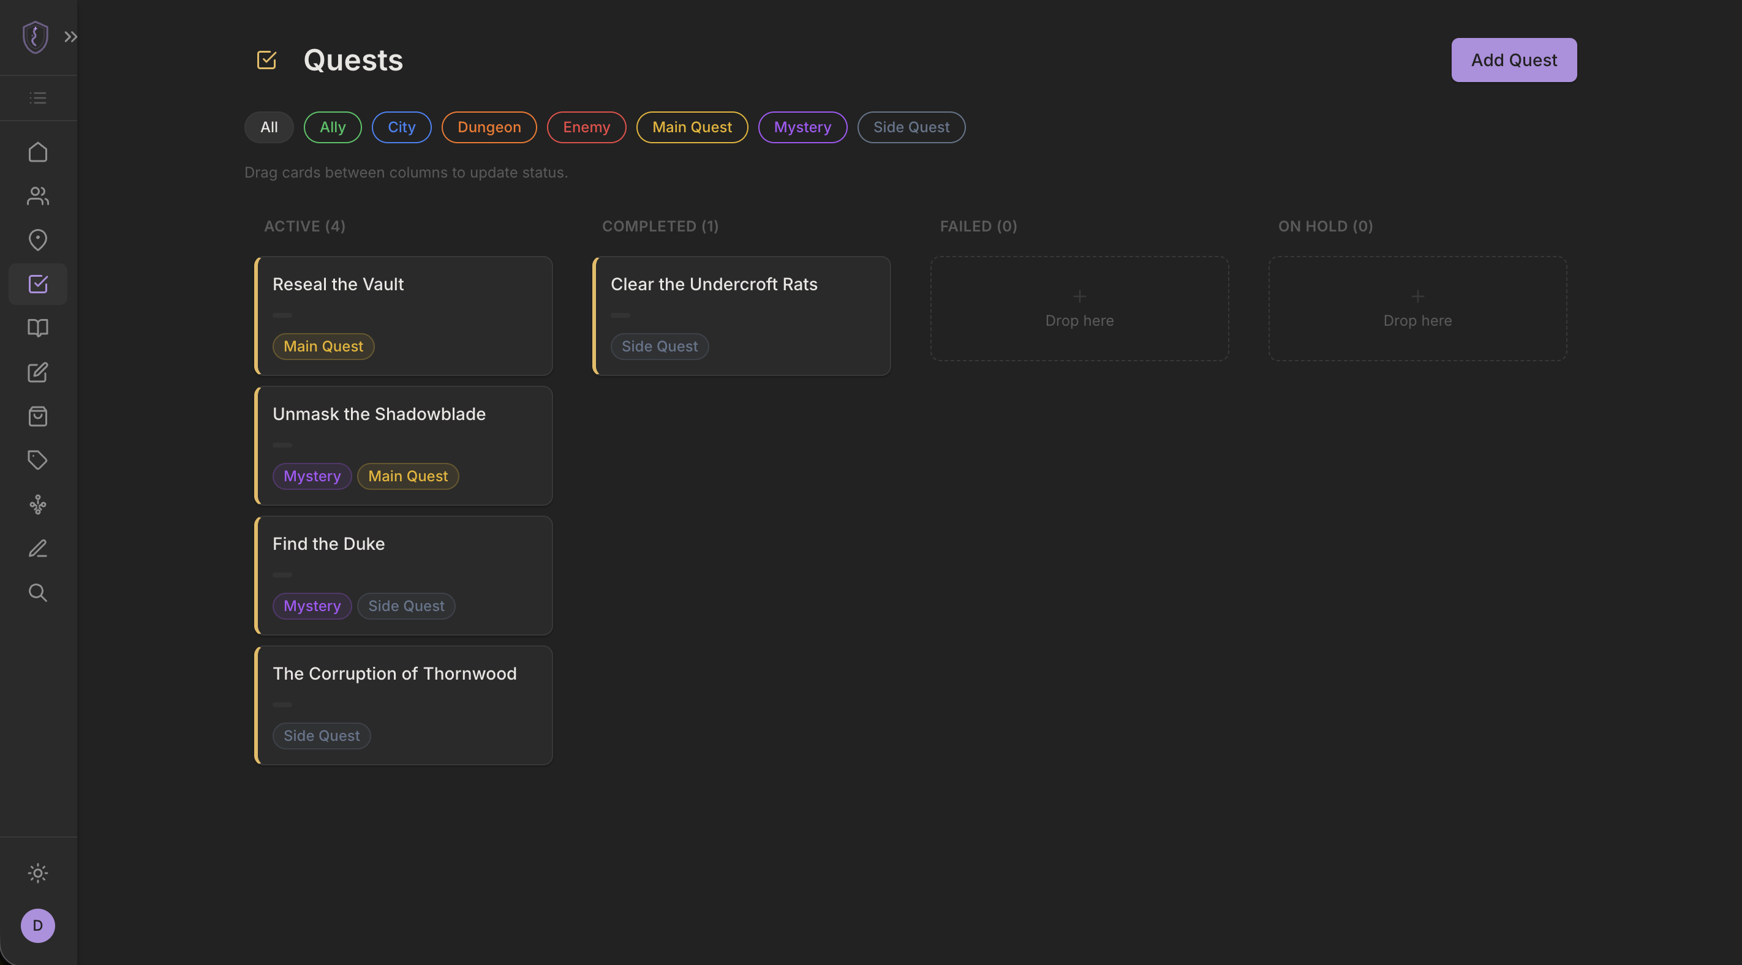Click the ACTIVE (4) column header
This screenshot has height=965, width=1742.
pyautogui.click(x=305, y=227)
